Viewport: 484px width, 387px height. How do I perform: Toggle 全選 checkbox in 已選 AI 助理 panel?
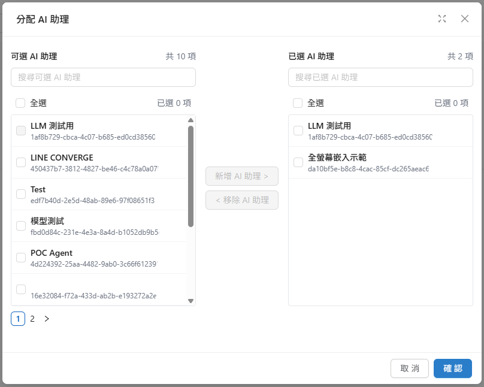[x=298, y=103]
